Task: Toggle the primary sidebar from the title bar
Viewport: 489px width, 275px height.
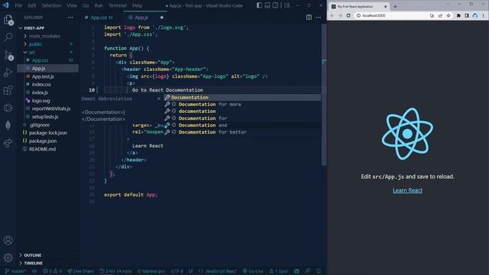Action: pyautogui.click(x=259, y=5)
